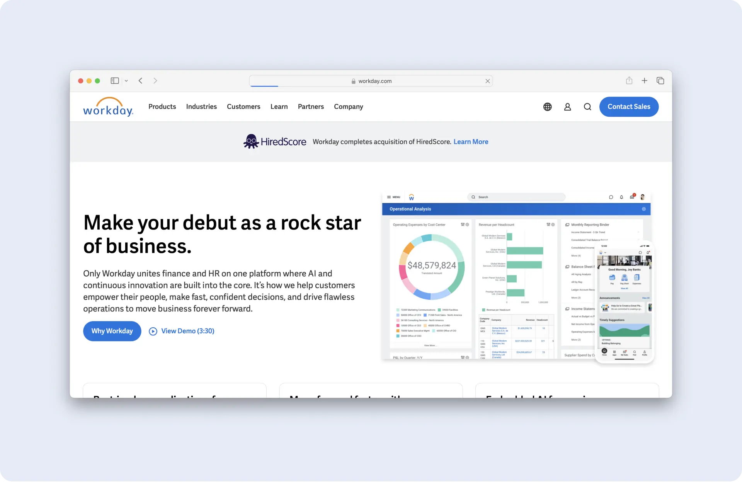Stop page loading with the X
The width and height of the screenshot is (742, 483).
488,81
